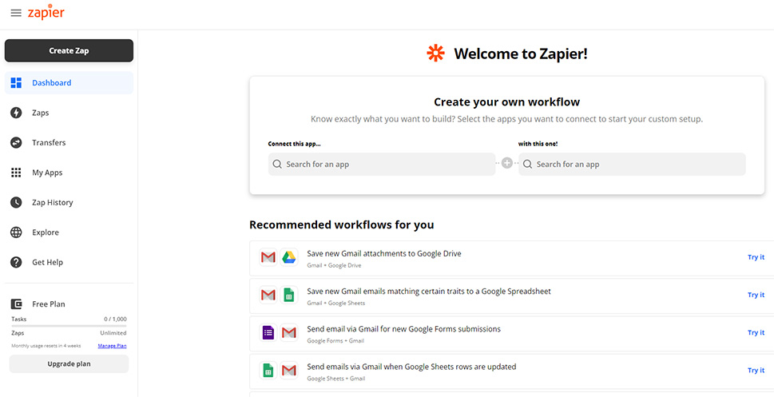This screenshot has width=774, height=397.
Task: Open the Zaps menu item
Action: coord(69,113)
